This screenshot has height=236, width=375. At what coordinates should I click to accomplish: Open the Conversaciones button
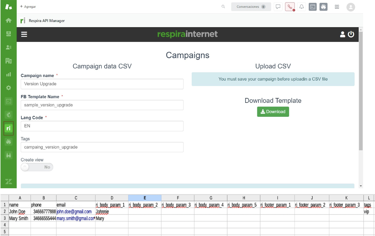click(251, 7)
